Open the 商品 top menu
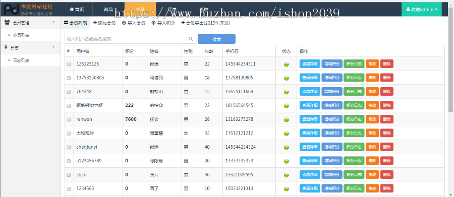The image size is (454, 197). coord(108,9)
